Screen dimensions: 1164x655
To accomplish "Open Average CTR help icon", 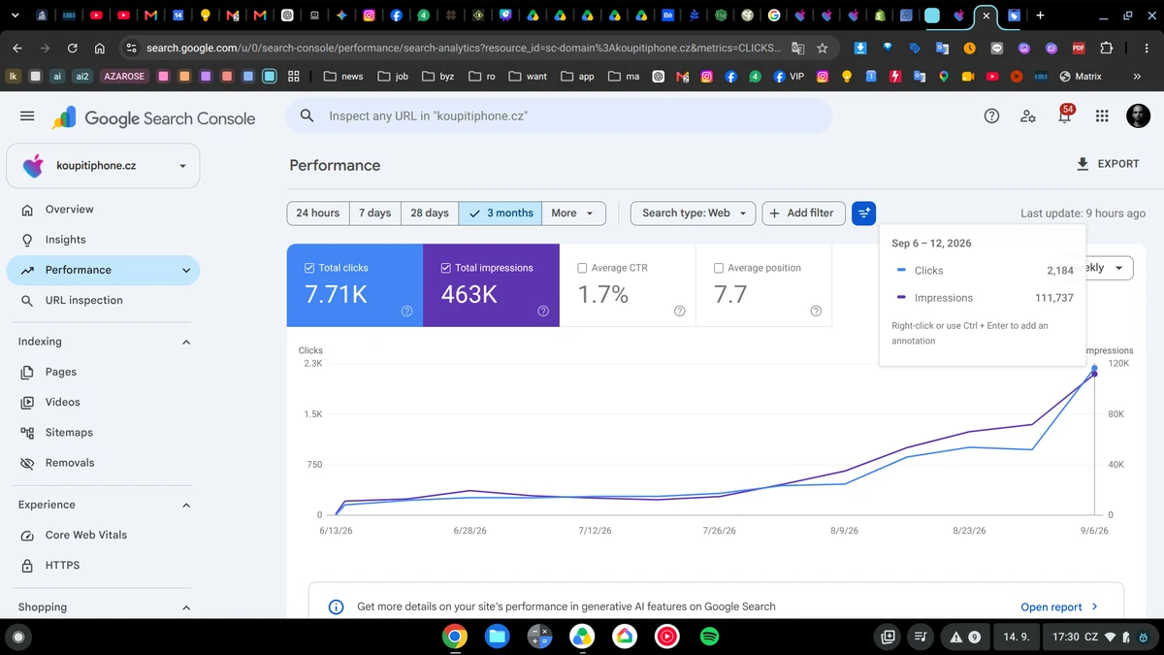I will tap(679, 311).
